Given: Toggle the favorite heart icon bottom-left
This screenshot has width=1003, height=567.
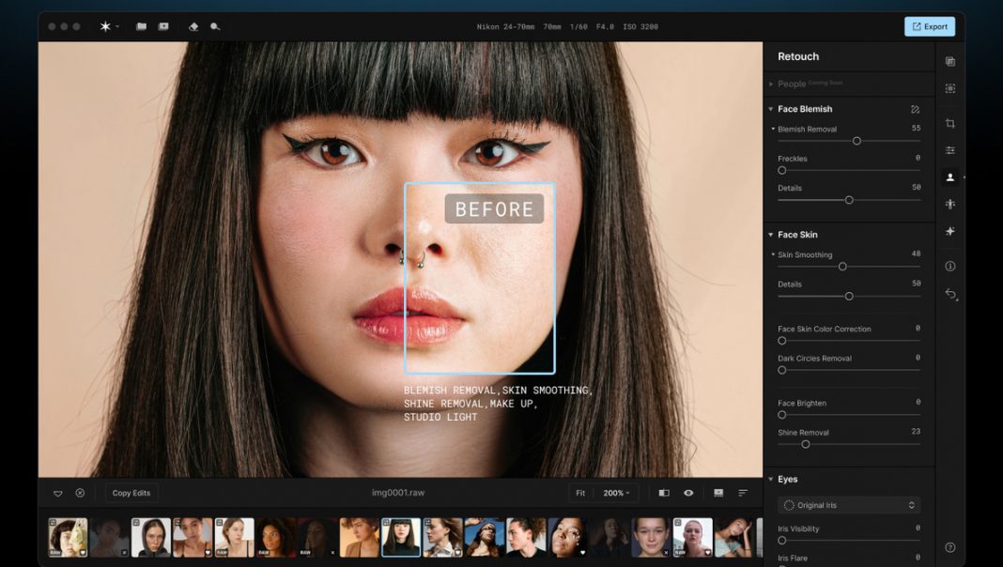Looking at the screenshot, I should (x=58, y=493).
